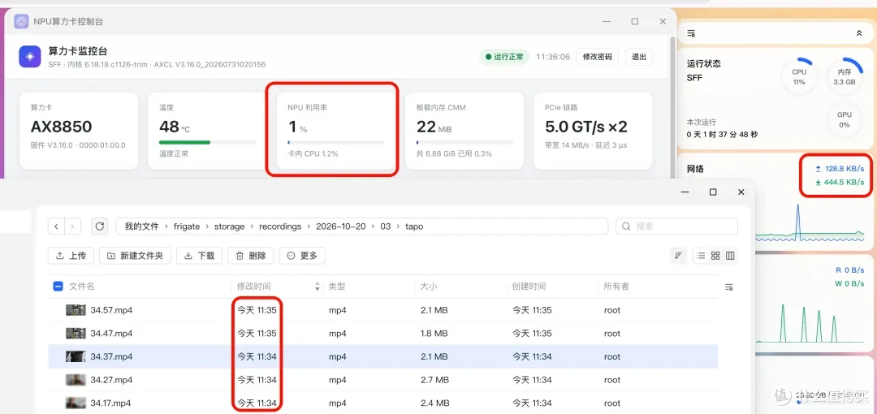Viewport: 877px width, 414px height.
Task: Open 2026-10-20 breadcrumb folder
Action: (340, 226)
